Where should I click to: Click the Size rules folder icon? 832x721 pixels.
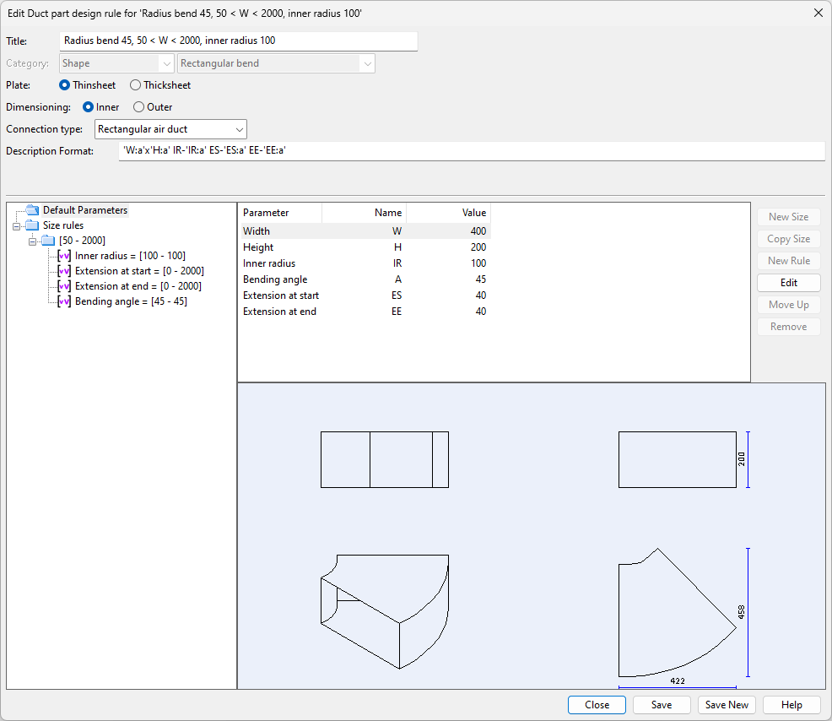tap(32, 225)
